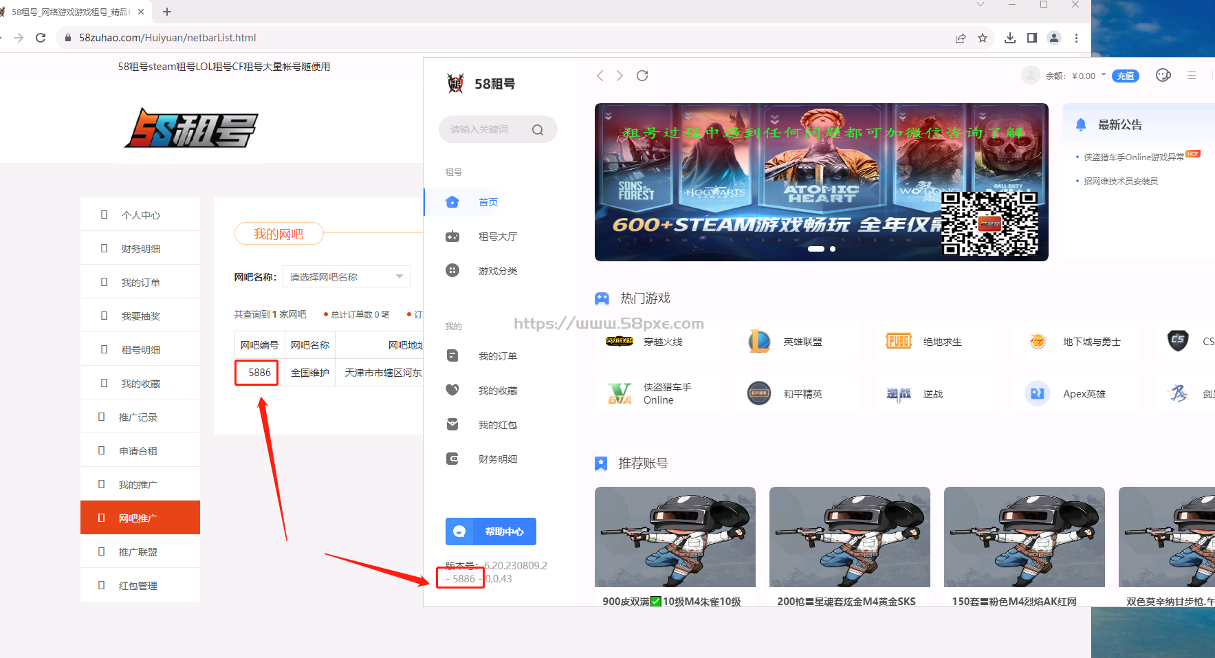Open the 900皮双满 account thumbnail
The width and height of the screenshot is (1215, 658).
tap(675, 537)
